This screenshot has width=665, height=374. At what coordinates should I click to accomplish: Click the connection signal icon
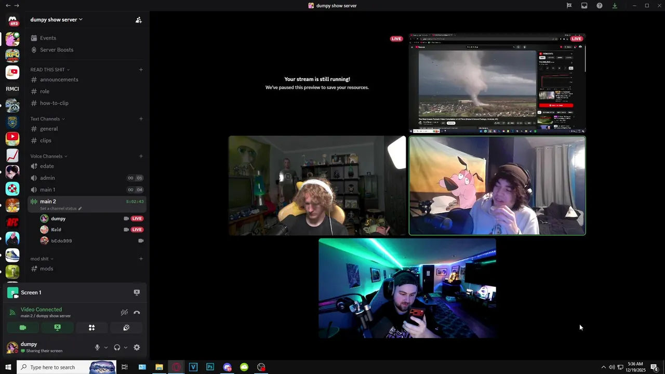[12, 312]
